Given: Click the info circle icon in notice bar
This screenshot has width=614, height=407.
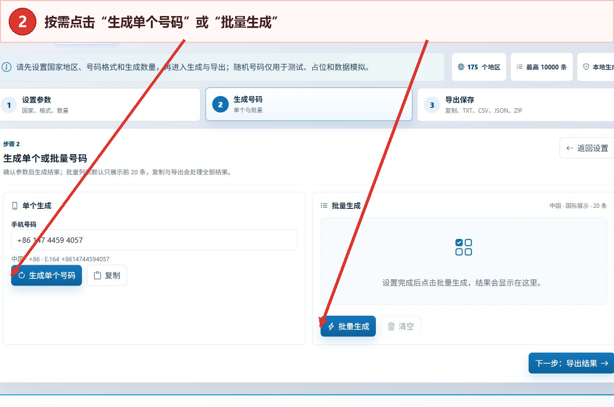Looking at the screenshot, I should pyautogui.click(x=7, y=67).
